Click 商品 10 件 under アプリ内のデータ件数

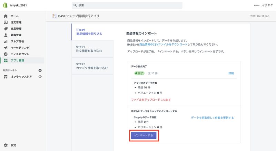[x=144, y=87]
